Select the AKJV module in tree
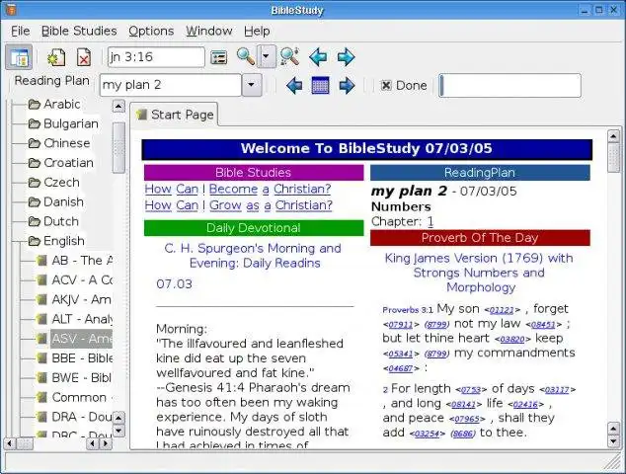This screenshot has width=626, height=474. [74, 300]
